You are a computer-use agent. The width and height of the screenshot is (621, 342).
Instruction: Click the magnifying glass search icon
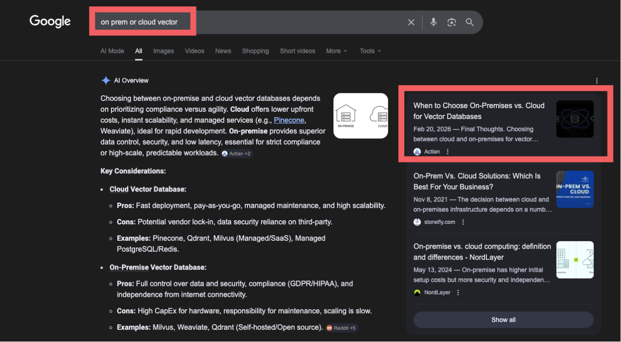tap(469, 22)
